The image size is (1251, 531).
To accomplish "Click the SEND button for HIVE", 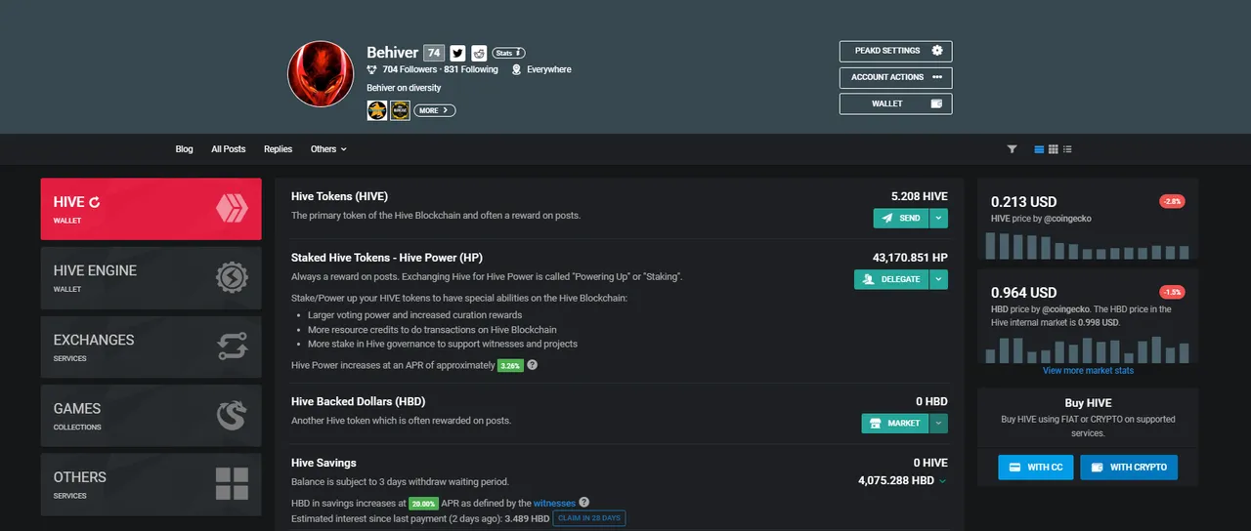I will (x=900, y=218).
